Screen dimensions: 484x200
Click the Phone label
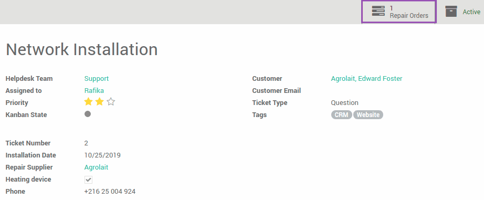click(x=15, y=192)
